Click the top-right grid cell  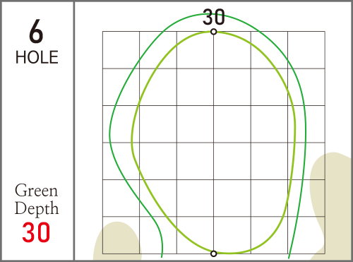pos(306,50)
